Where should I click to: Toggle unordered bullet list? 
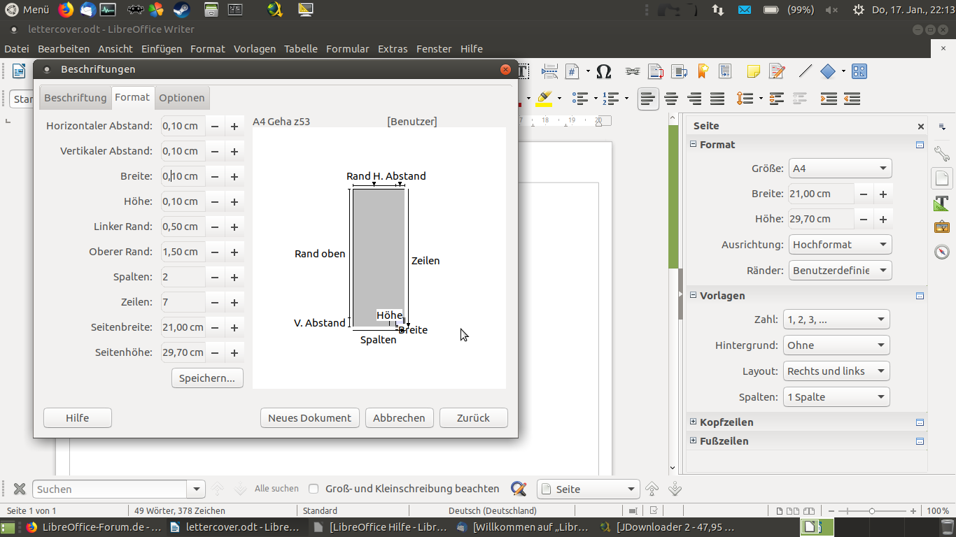click(579, 99)
